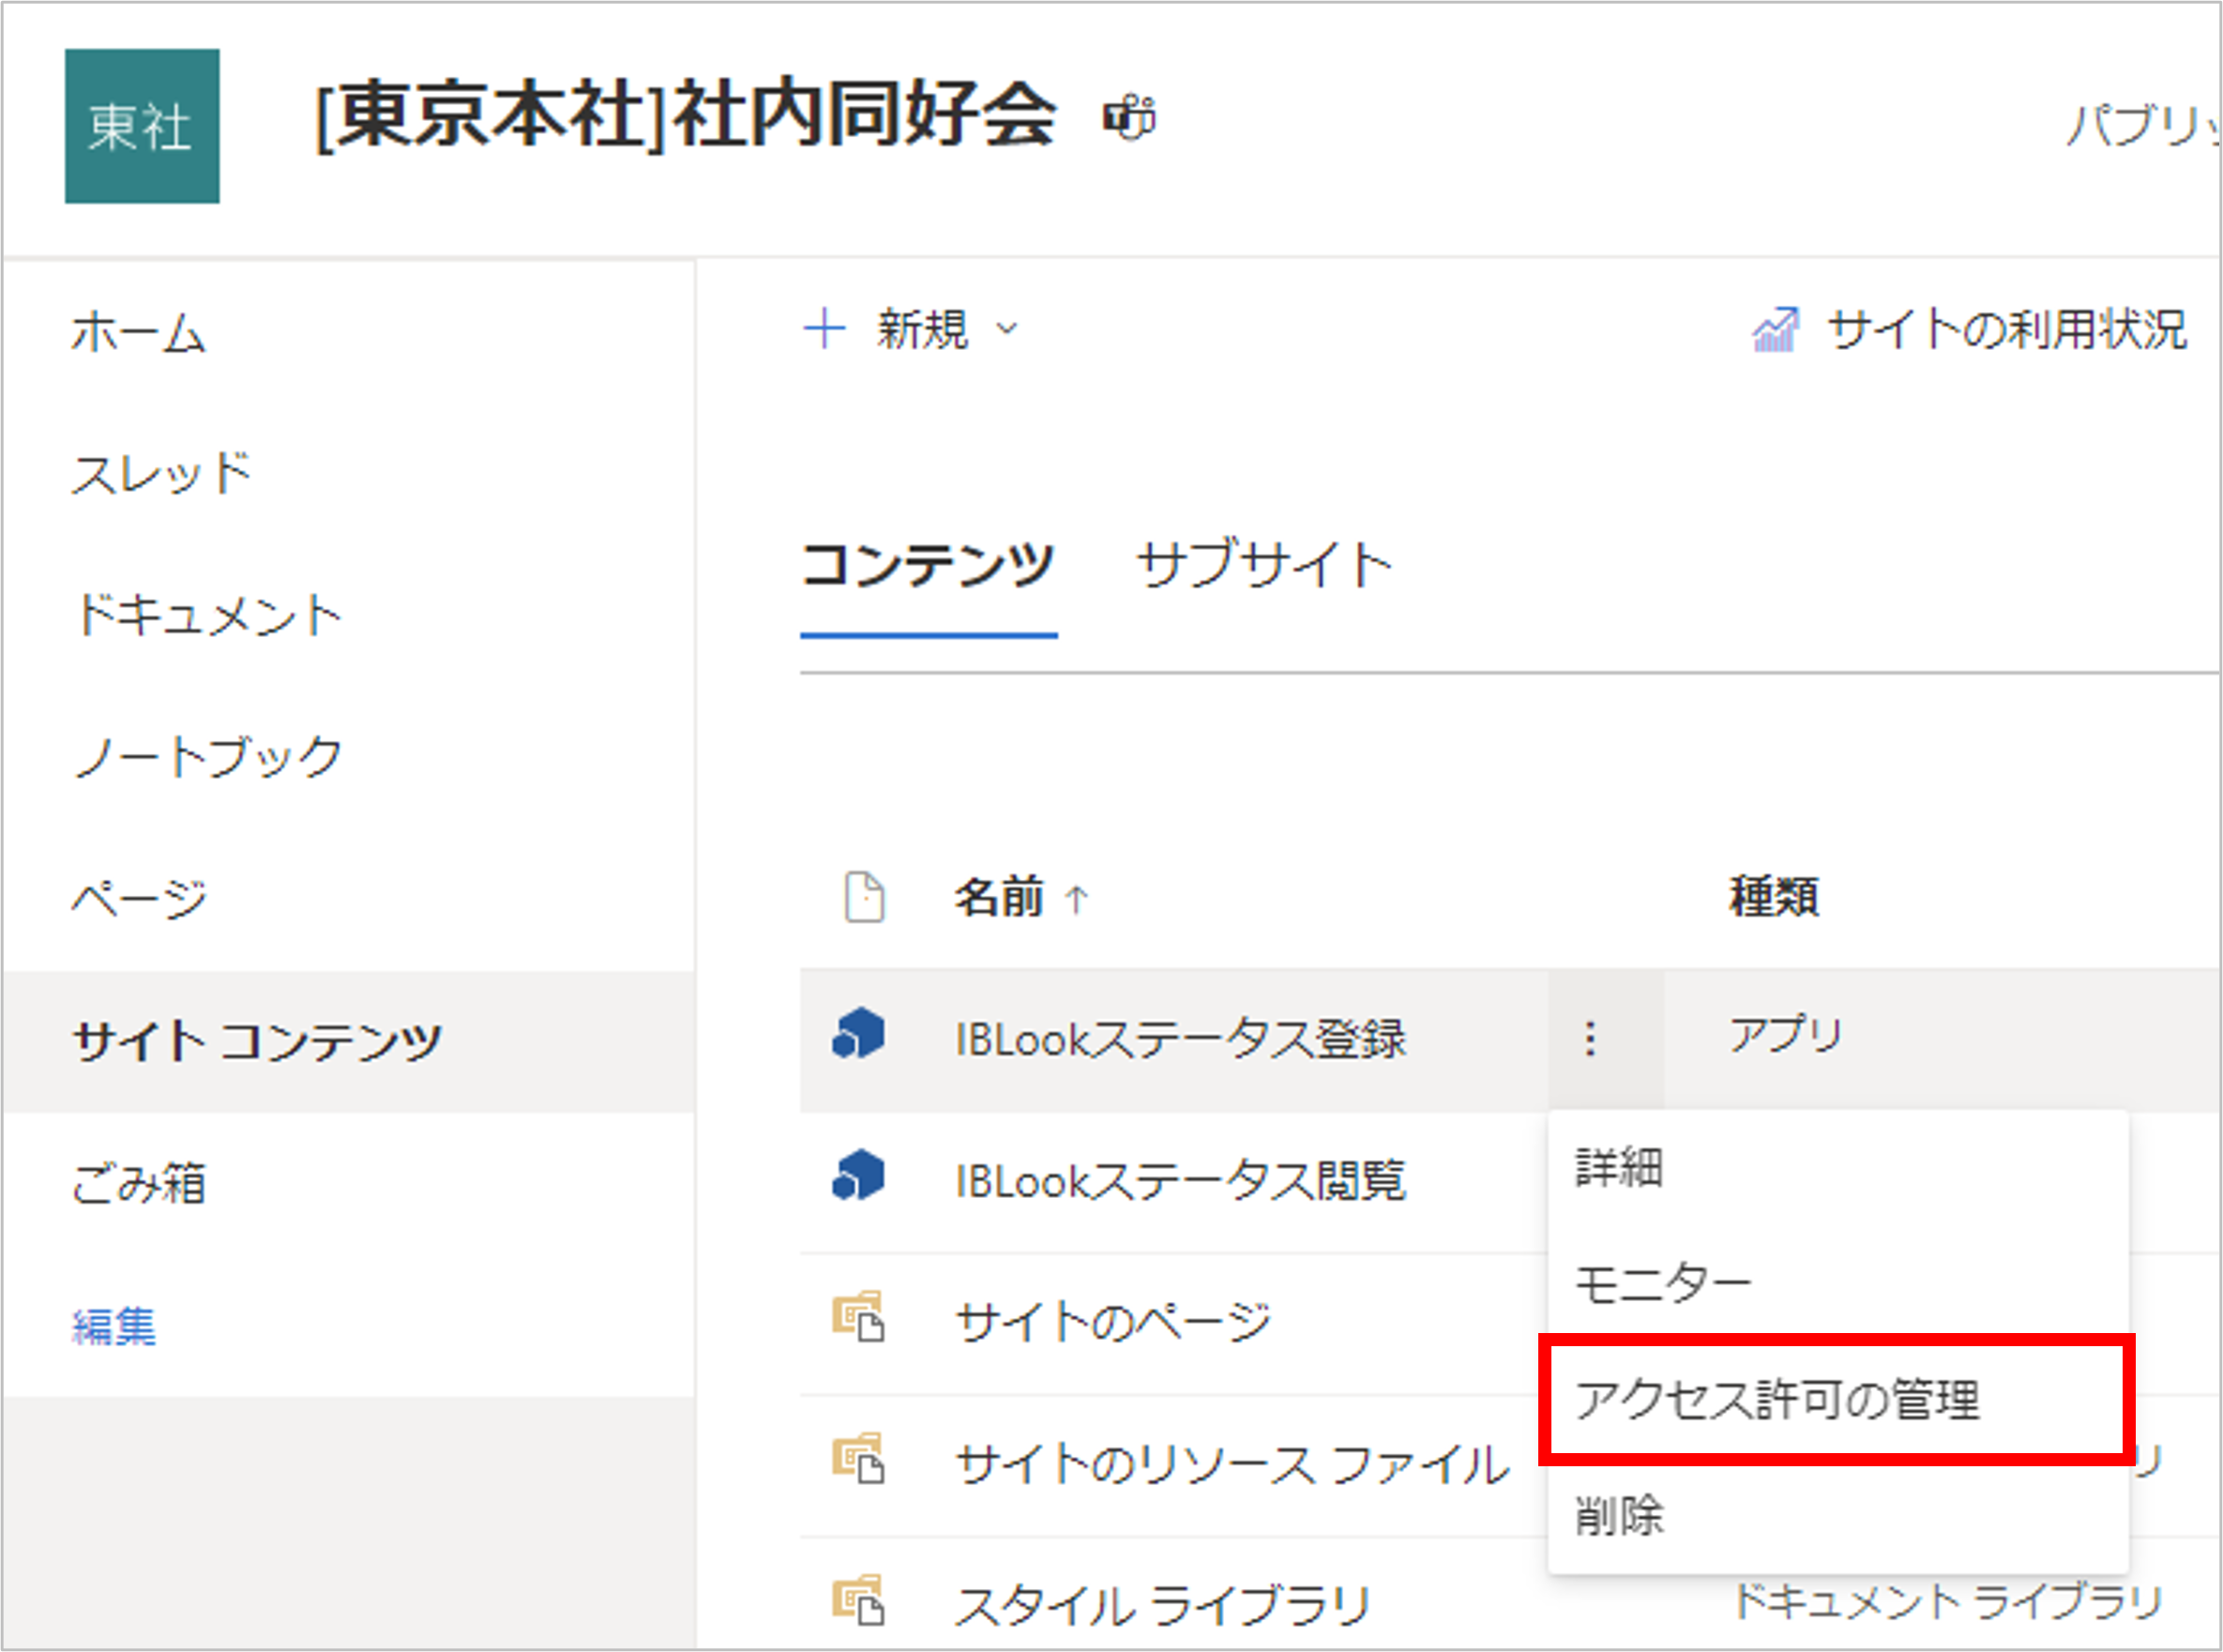Click the アプリ type cell
Image resolution: width=2223 pixels, height=1652 pixels.
(x=1787, y=1034)
